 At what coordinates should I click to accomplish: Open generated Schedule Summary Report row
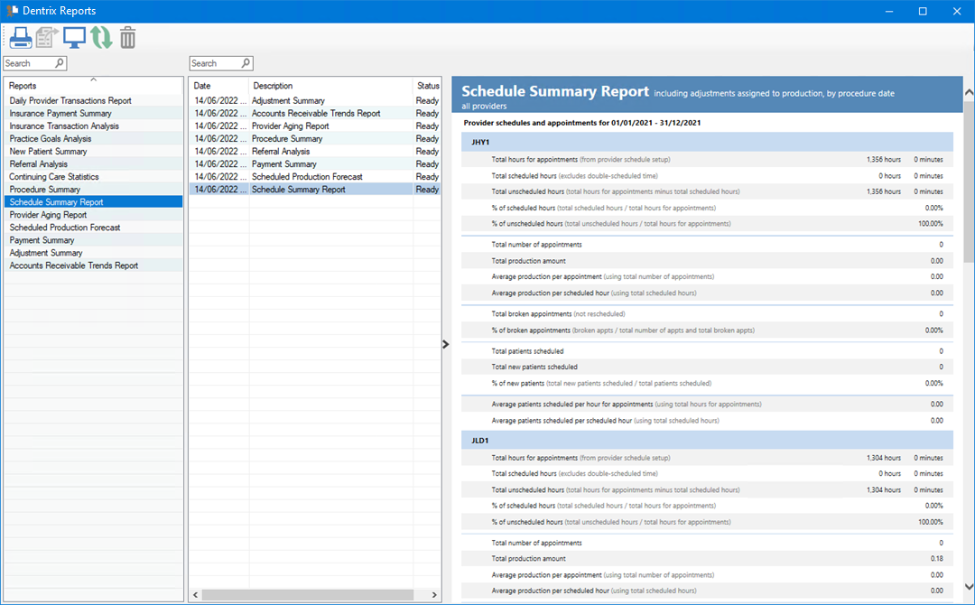tap(315, 190)
